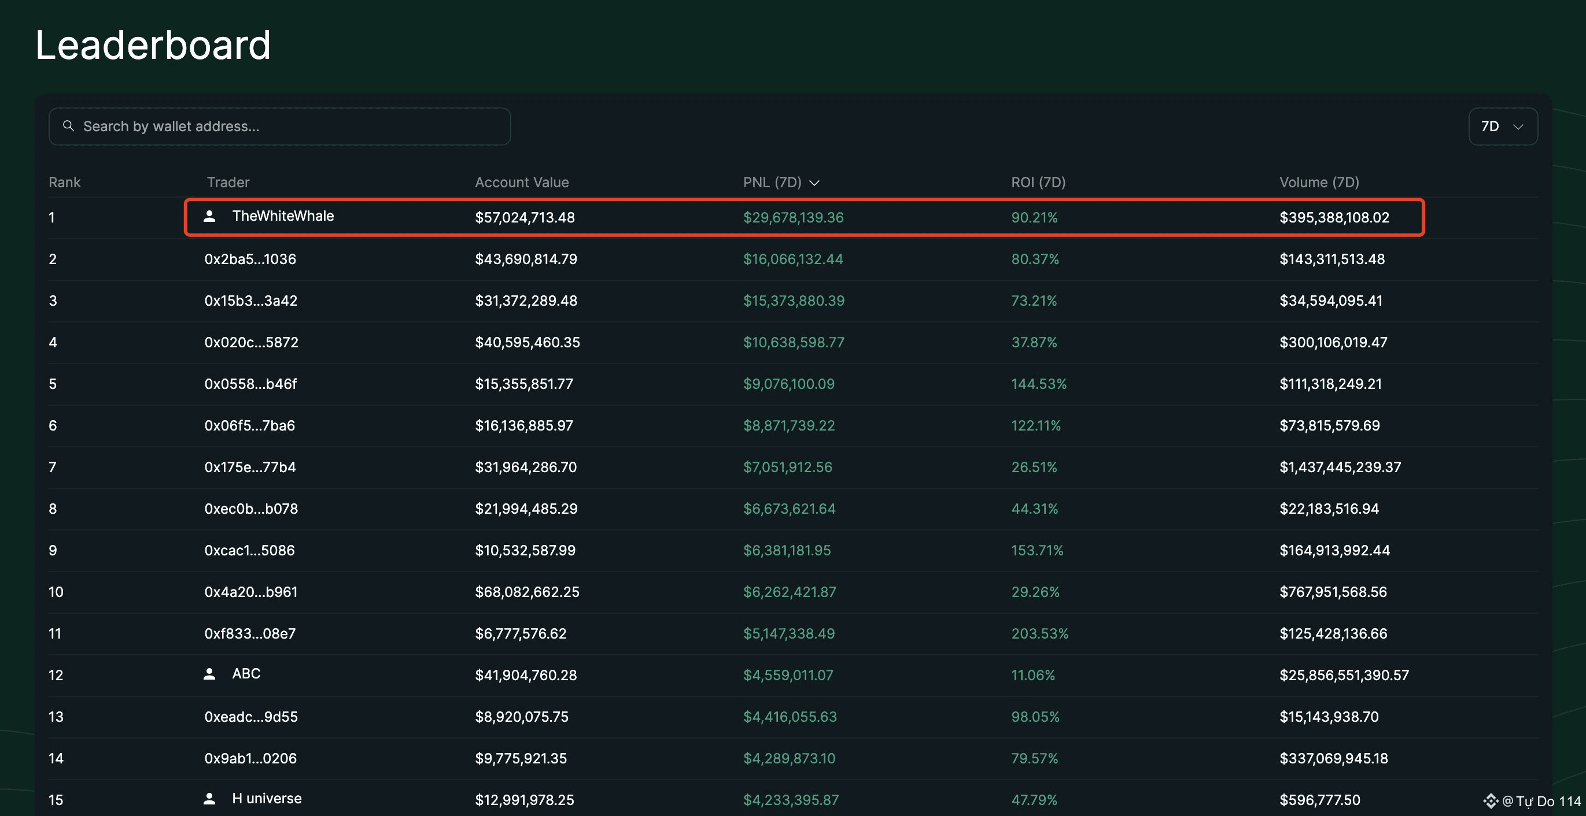Click H universe's profile avatar icon
The height and width of the screenshot is (816, 1586).
[x=209, y=798]
